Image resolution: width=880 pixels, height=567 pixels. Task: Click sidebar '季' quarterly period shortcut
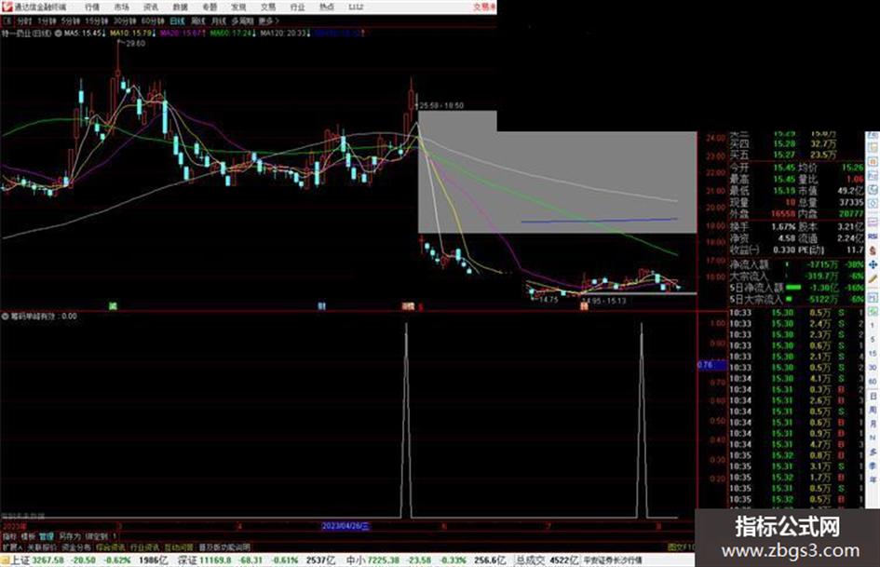(873, 466)
